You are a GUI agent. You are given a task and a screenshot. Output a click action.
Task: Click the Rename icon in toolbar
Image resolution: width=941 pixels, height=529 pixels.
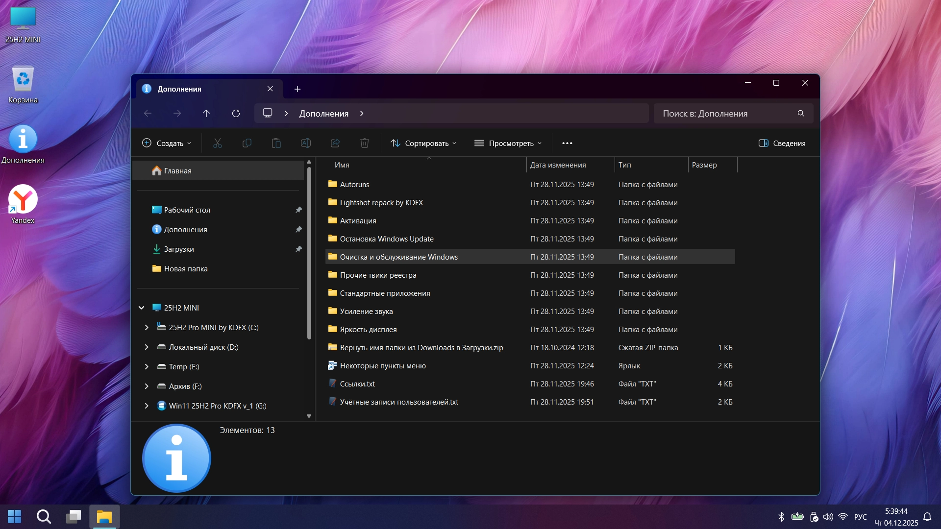305,143
